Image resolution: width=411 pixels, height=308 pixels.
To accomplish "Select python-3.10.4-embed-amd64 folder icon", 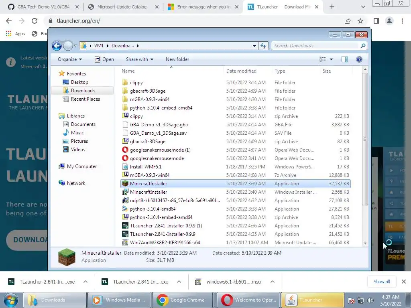I will tap(125, 107).
